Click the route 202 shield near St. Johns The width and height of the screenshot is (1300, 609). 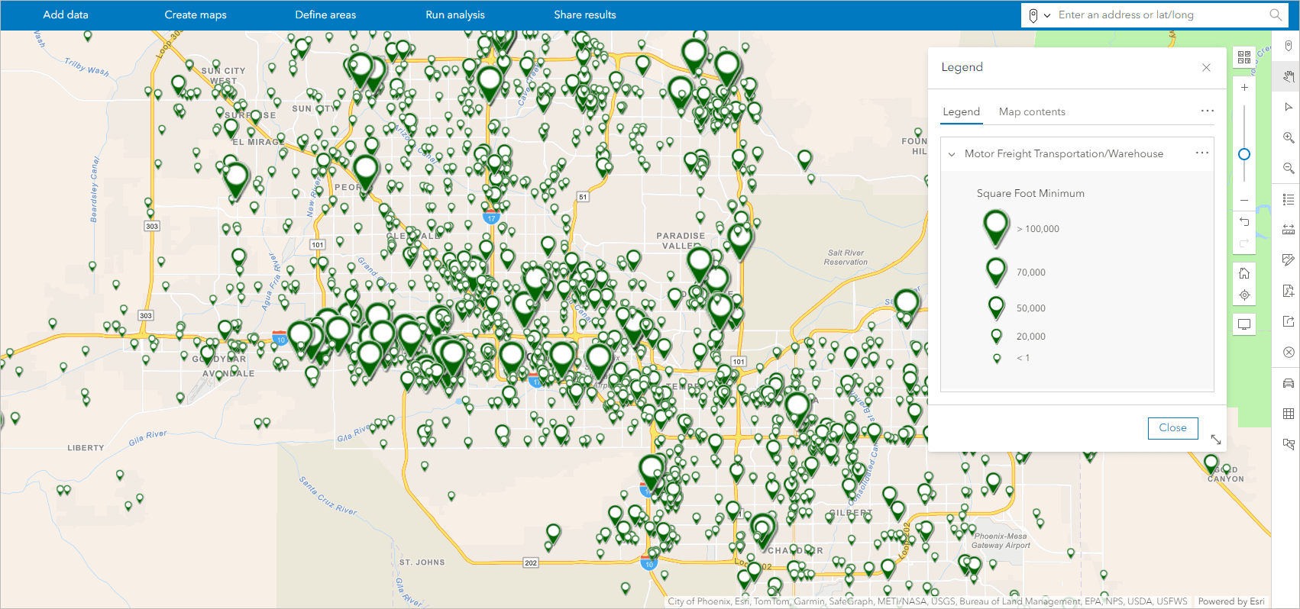(531, 562)
